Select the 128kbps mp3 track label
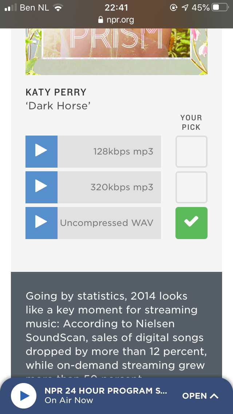The width and height of the screenshot is (233, 414). (123, 152)
